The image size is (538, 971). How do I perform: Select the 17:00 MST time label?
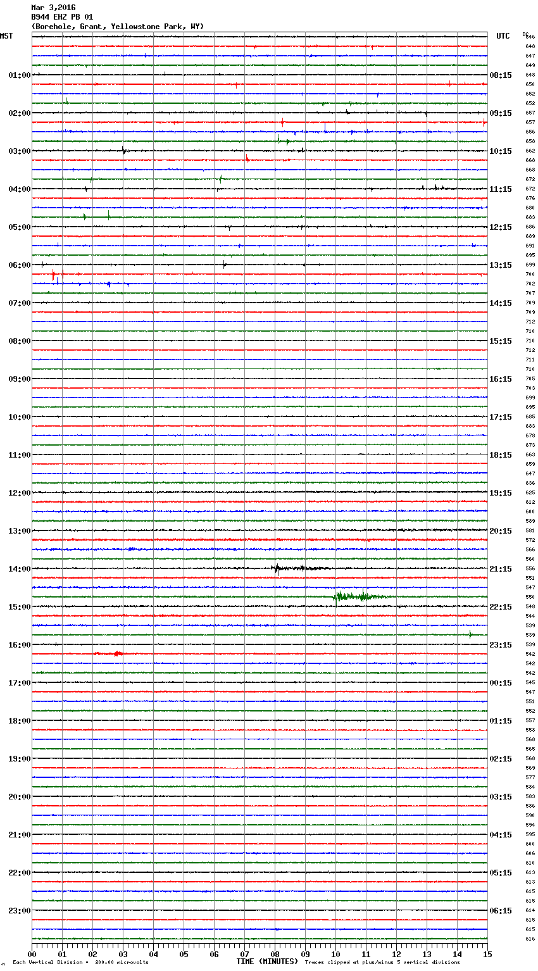pyautogui.click(x=20, y=683)
